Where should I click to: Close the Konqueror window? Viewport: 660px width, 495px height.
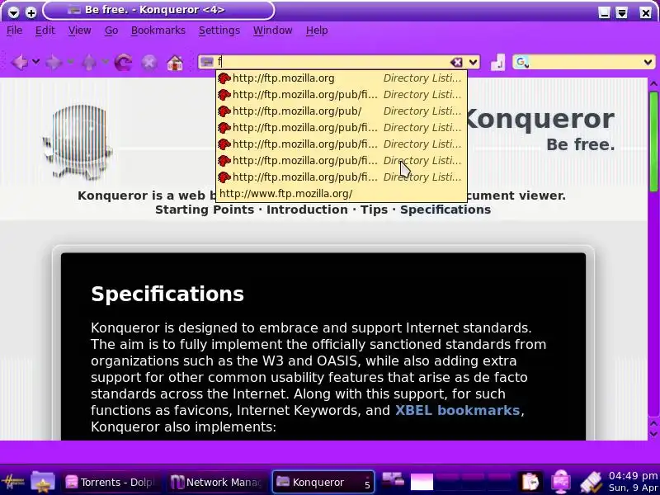click(646, 13)
